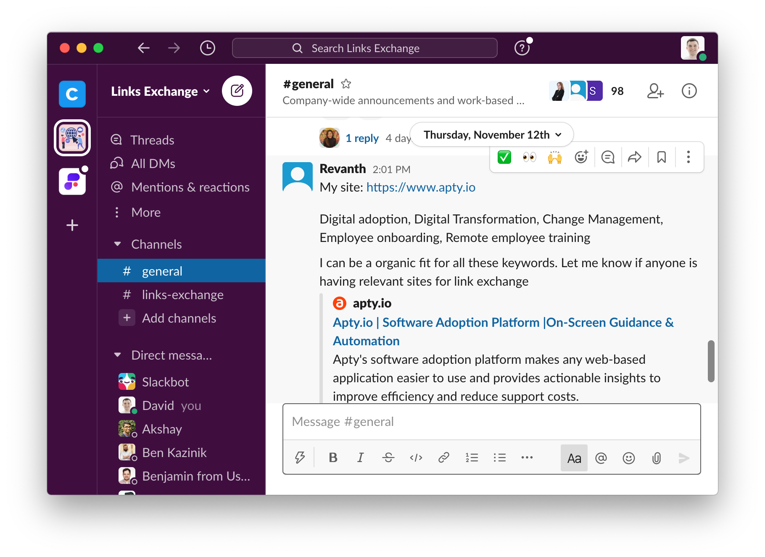Open Revanth's profile avatar
765x557 pixels.
pyautogui.click(x=298, y=177)
